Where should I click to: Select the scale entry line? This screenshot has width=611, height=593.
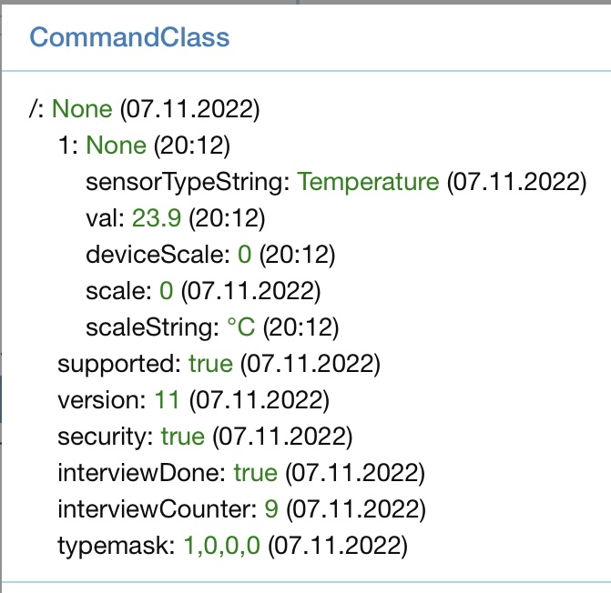tap(200, 291)
